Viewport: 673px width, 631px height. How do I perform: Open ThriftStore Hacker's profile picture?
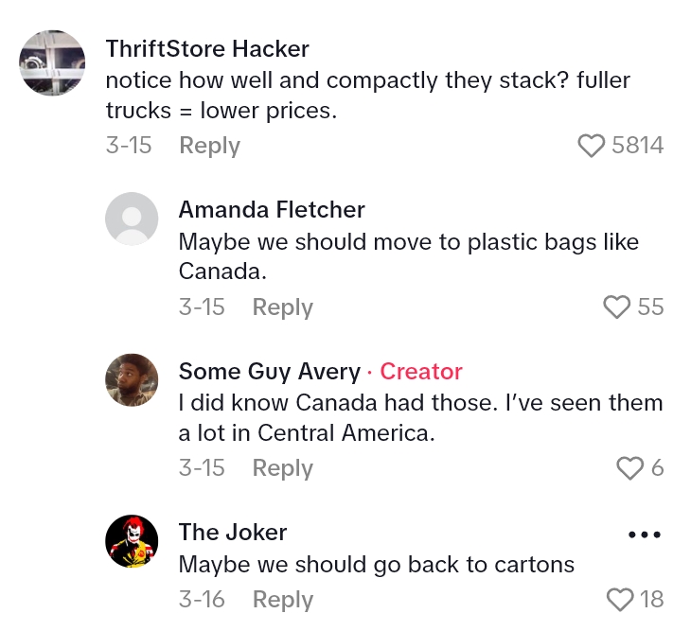pos(52,63)
